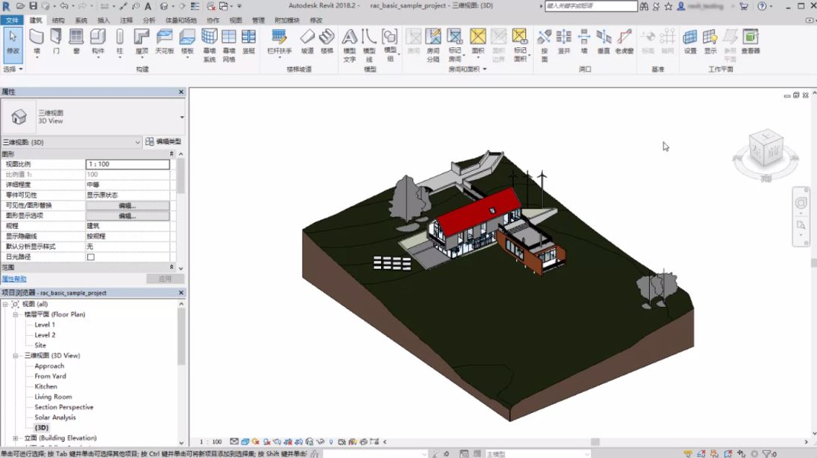The width and height of the screenshot is (817, 458).
Task: Open the Kitchen 3D view in browser
Action: [x=46, y=386]
